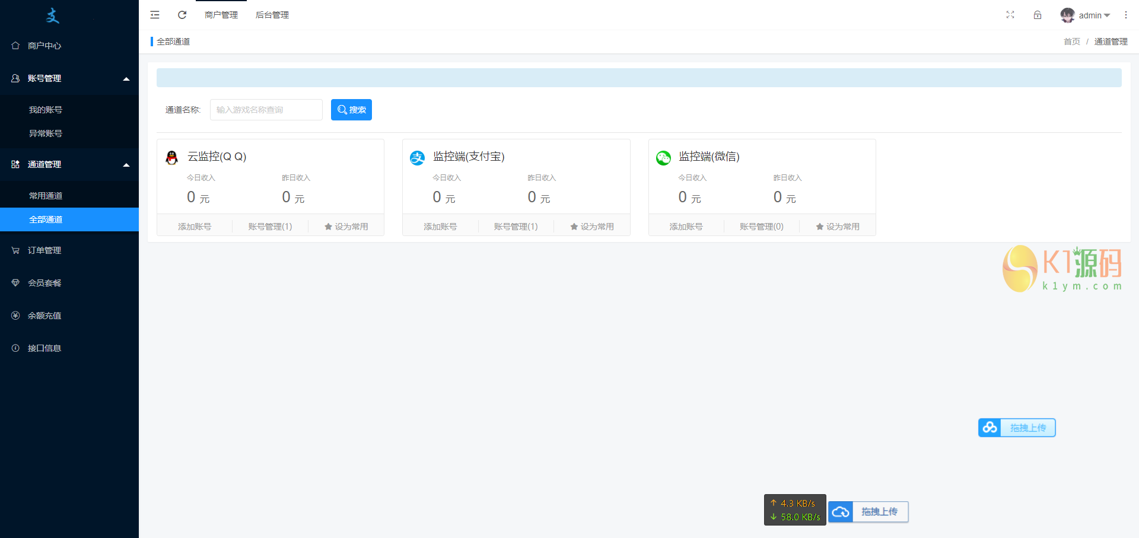Image resolution: width=1139 pixels, height=538 pixels.
Task: Open the admin account dropdown
Action: click(1094, 15)
